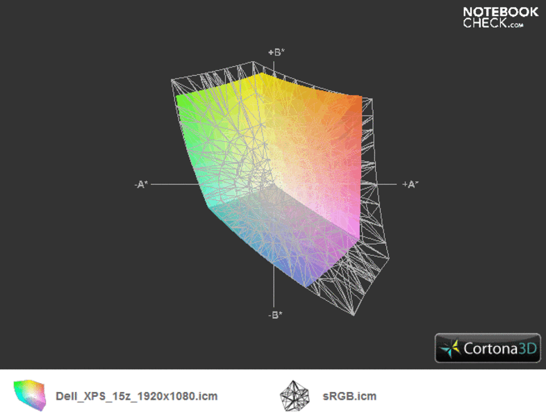Click the -B* axis label

[276, 315]
